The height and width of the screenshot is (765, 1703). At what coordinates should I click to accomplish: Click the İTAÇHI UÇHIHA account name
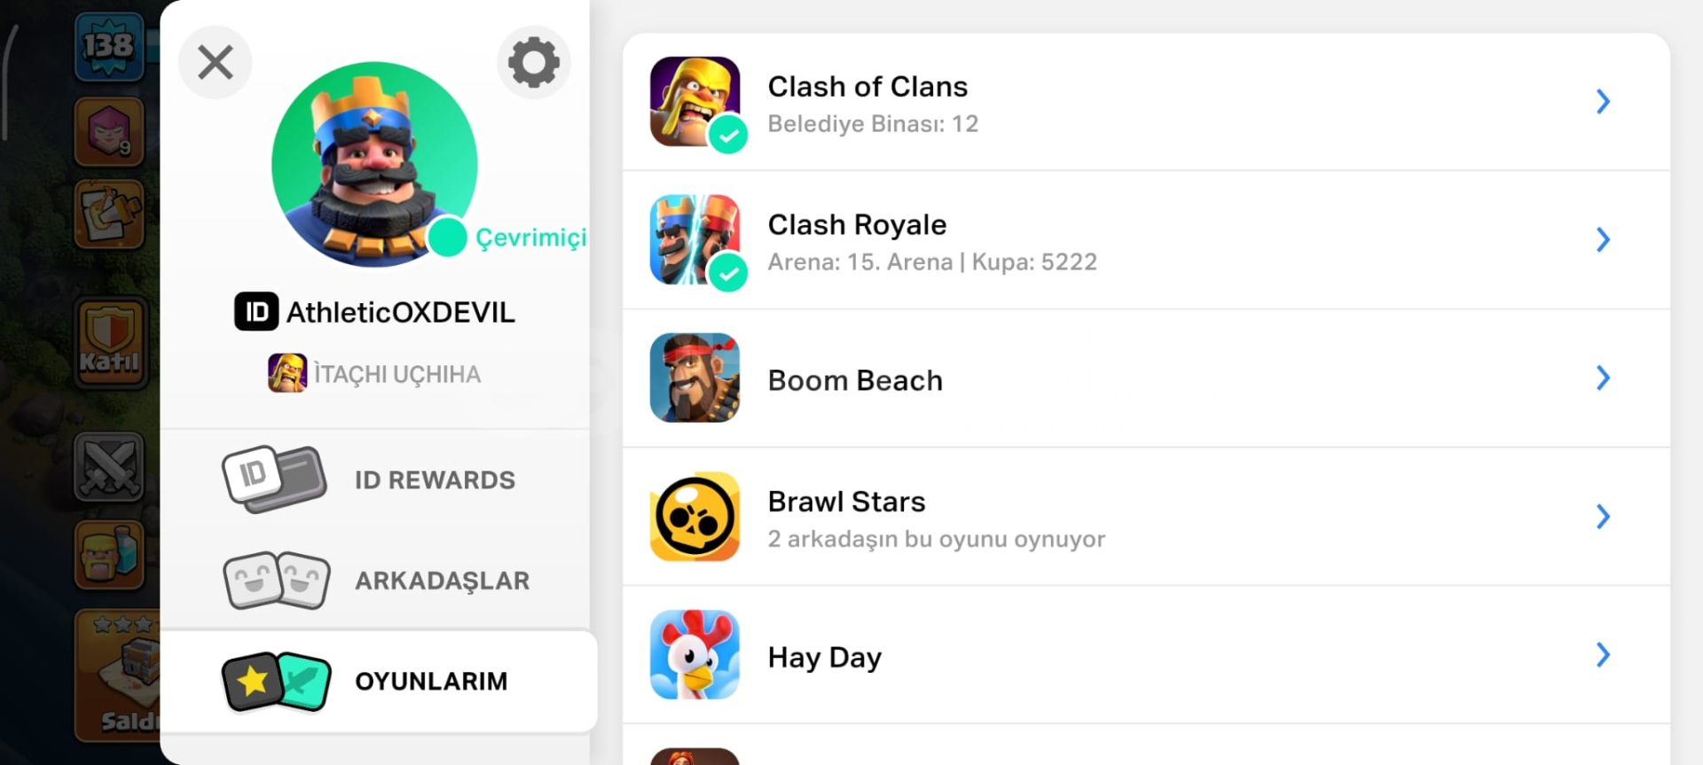pos(396,374)
